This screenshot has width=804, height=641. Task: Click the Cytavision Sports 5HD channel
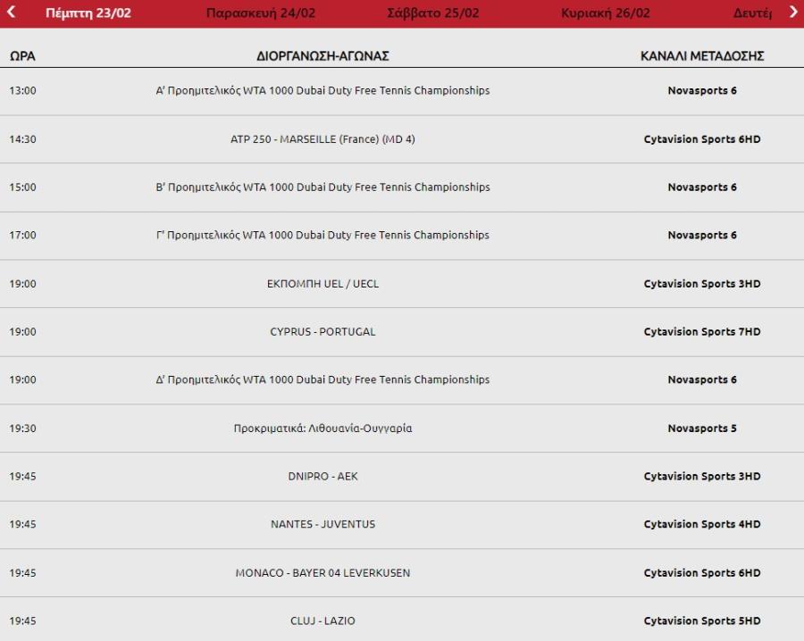click(x=702, y=621)
